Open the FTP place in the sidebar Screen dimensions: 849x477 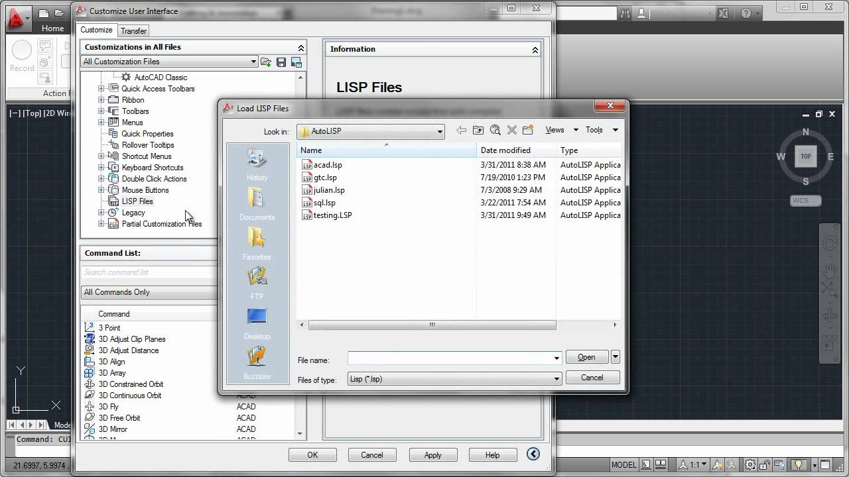coord(257,284)
